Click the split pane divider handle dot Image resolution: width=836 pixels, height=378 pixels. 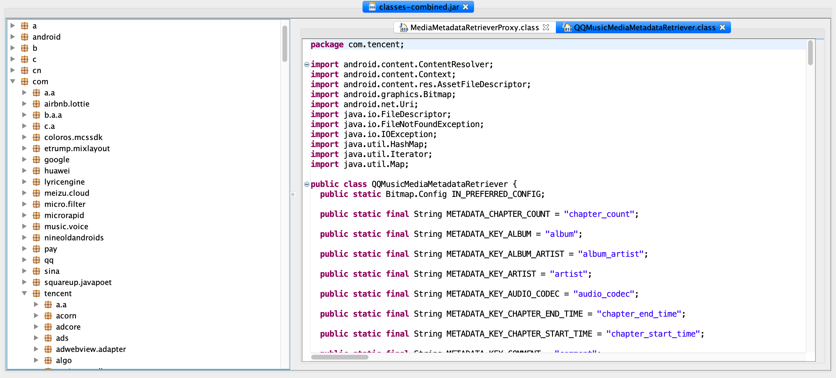293,195
